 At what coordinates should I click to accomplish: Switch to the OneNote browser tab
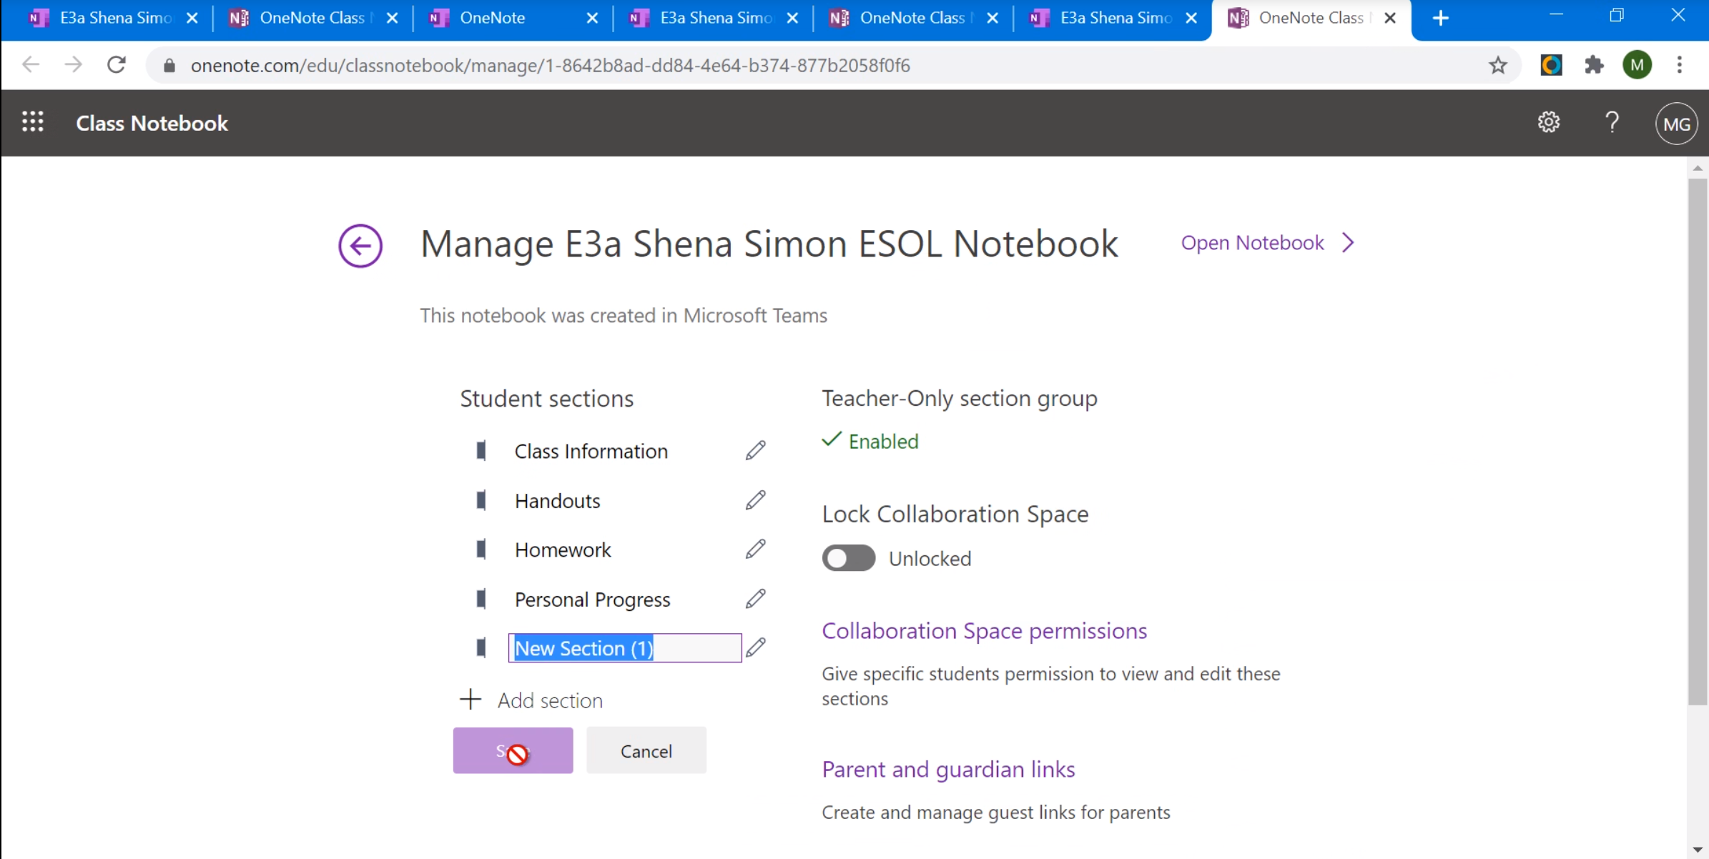click(493, 17)
